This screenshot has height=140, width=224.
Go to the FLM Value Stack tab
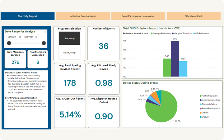194,16
